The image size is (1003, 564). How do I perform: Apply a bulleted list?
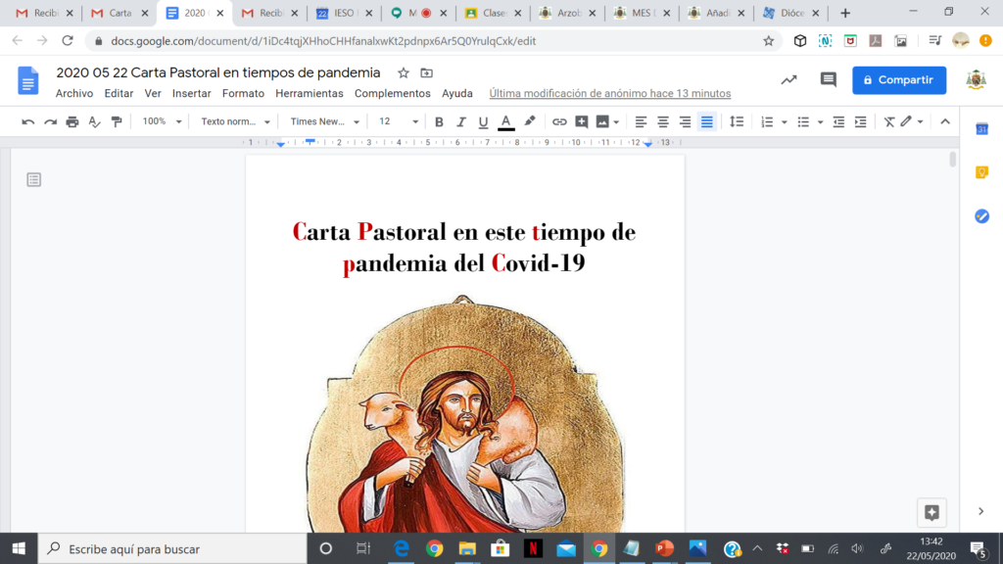coord(803,121)
